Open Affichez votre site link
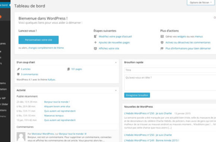The width and height of the screenshot is (216, 142). [109, 49]
